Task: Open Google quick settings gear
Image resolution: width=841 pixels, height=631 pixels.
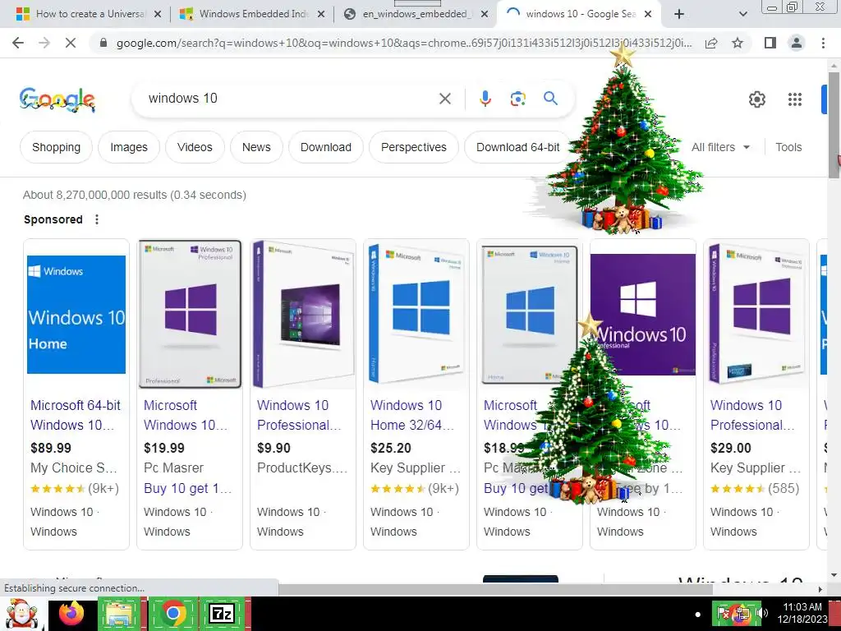Action: (x=756, y=99)
